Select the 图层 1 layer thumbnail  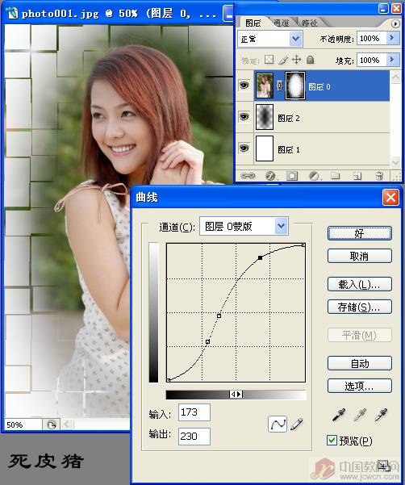265,148
